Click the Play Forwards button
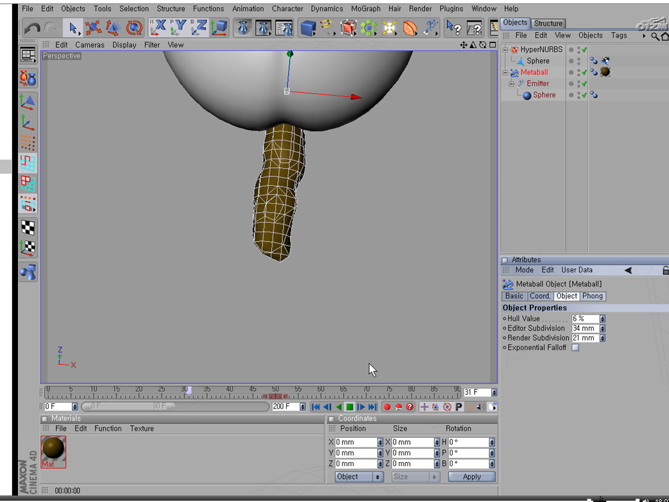Screen dimensions: 669x502 pyautogui.click(x=361, y=407)
